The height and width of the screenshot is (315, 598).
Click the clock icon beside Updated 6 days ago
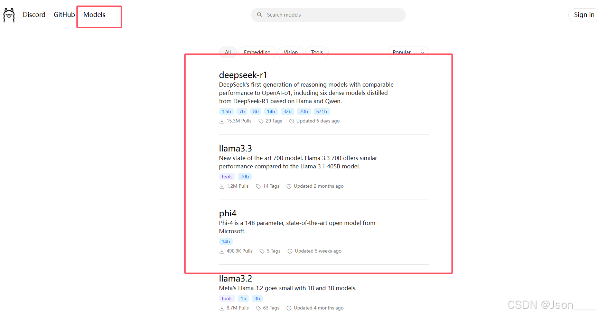pyautogui.click(x=292, y=121)
